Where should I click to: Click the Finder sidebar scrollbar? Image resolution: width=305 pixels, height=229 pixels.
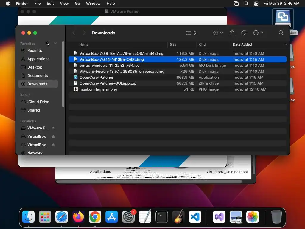pos(63,74)
